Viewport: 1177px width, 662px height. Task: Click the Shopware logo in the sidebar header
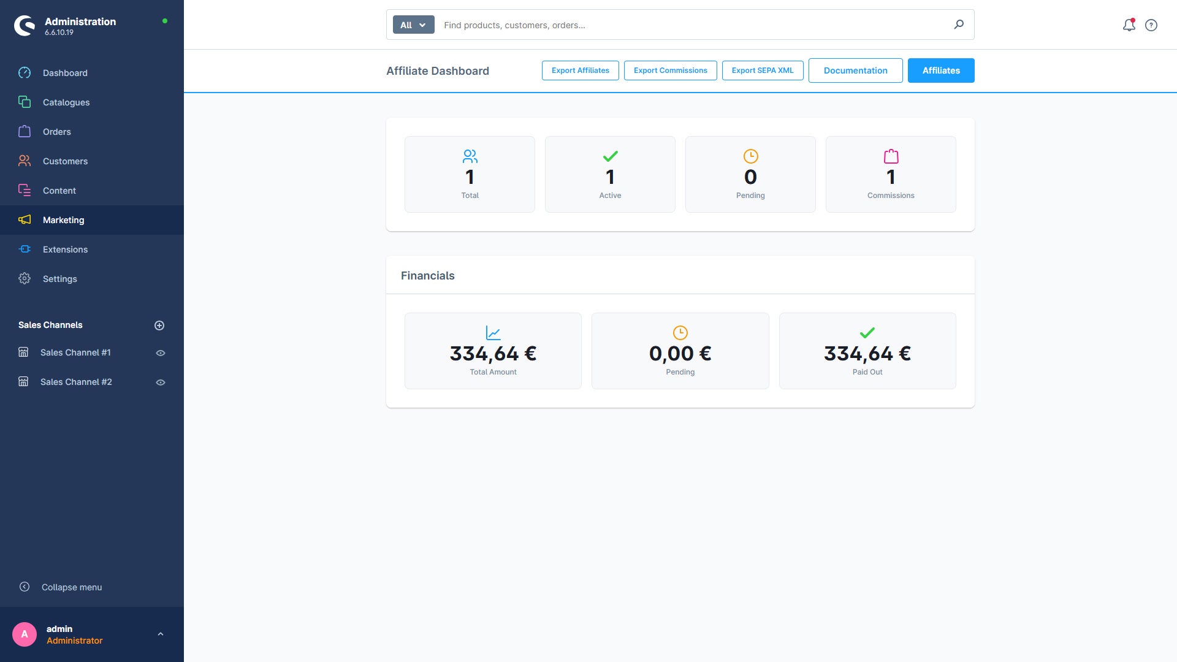pyautogui.click(x=25, y=26)
